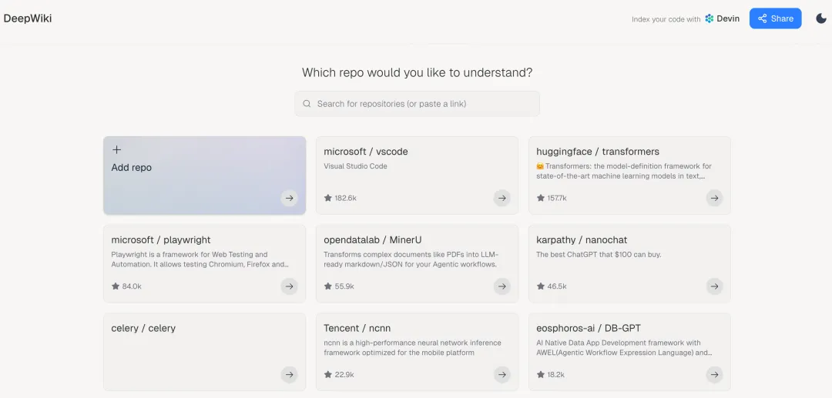
Task: Click the search magnifier icon
Action: (x=307, y=104)
